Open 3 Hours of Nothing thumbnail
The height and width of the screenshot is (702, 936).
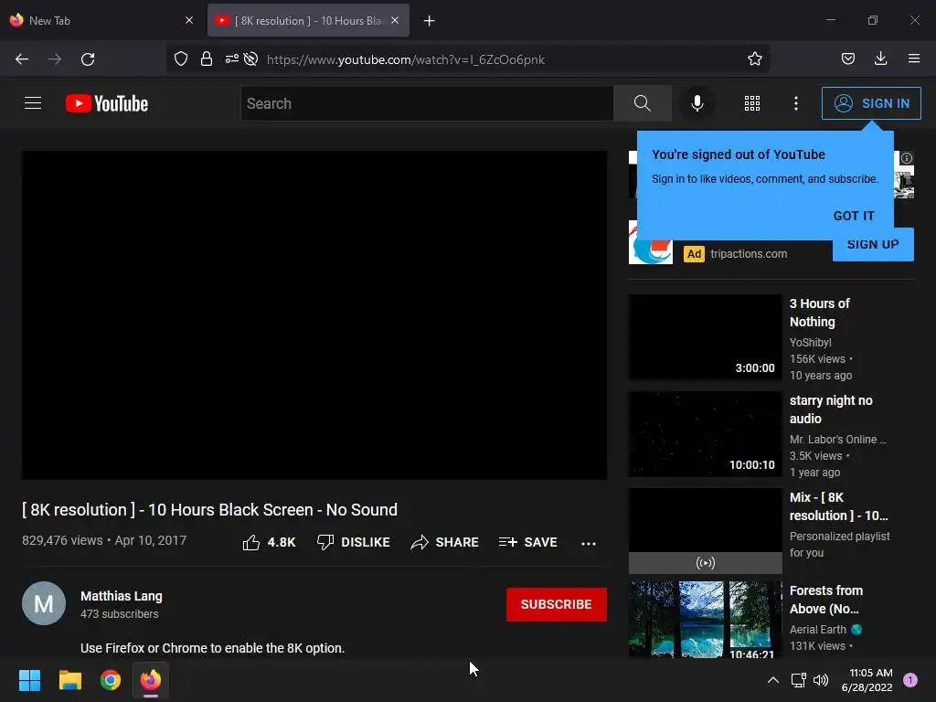(x=705, y=336)
